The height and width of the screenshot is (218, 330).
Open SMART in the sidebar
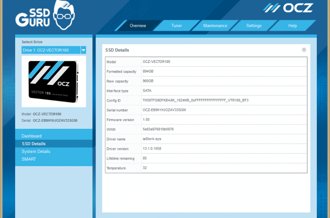[x=29, y=159]
